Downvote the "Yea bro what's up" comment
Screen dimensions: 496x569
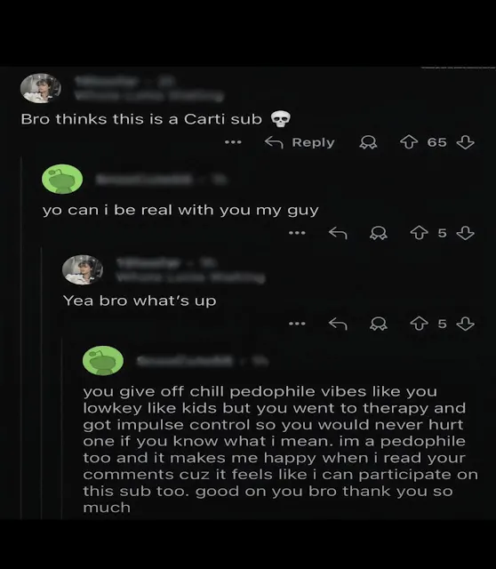point(465,324)
